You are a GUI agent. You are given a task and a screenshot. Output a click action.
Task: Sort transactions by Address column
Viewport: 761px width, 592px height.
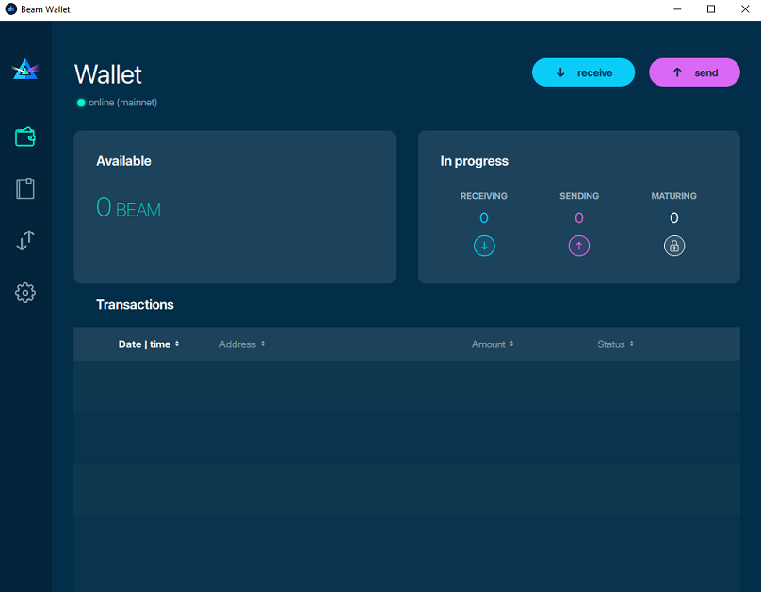242,344
